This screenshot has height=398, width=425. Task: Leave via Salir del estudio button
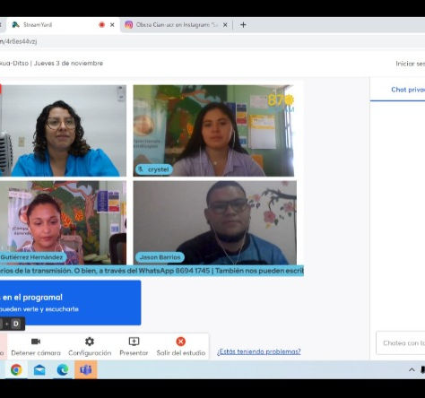click(181, 347)
